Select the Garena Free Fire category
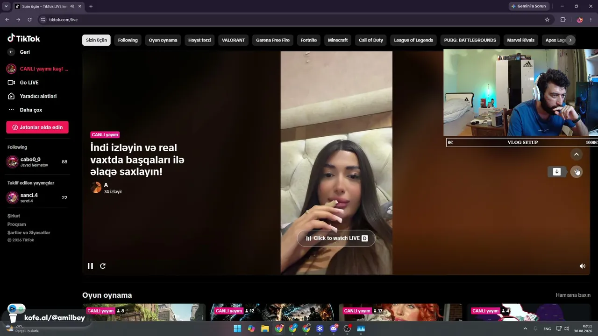The height and width of the screenshot is (336, 598). [273, 40]
